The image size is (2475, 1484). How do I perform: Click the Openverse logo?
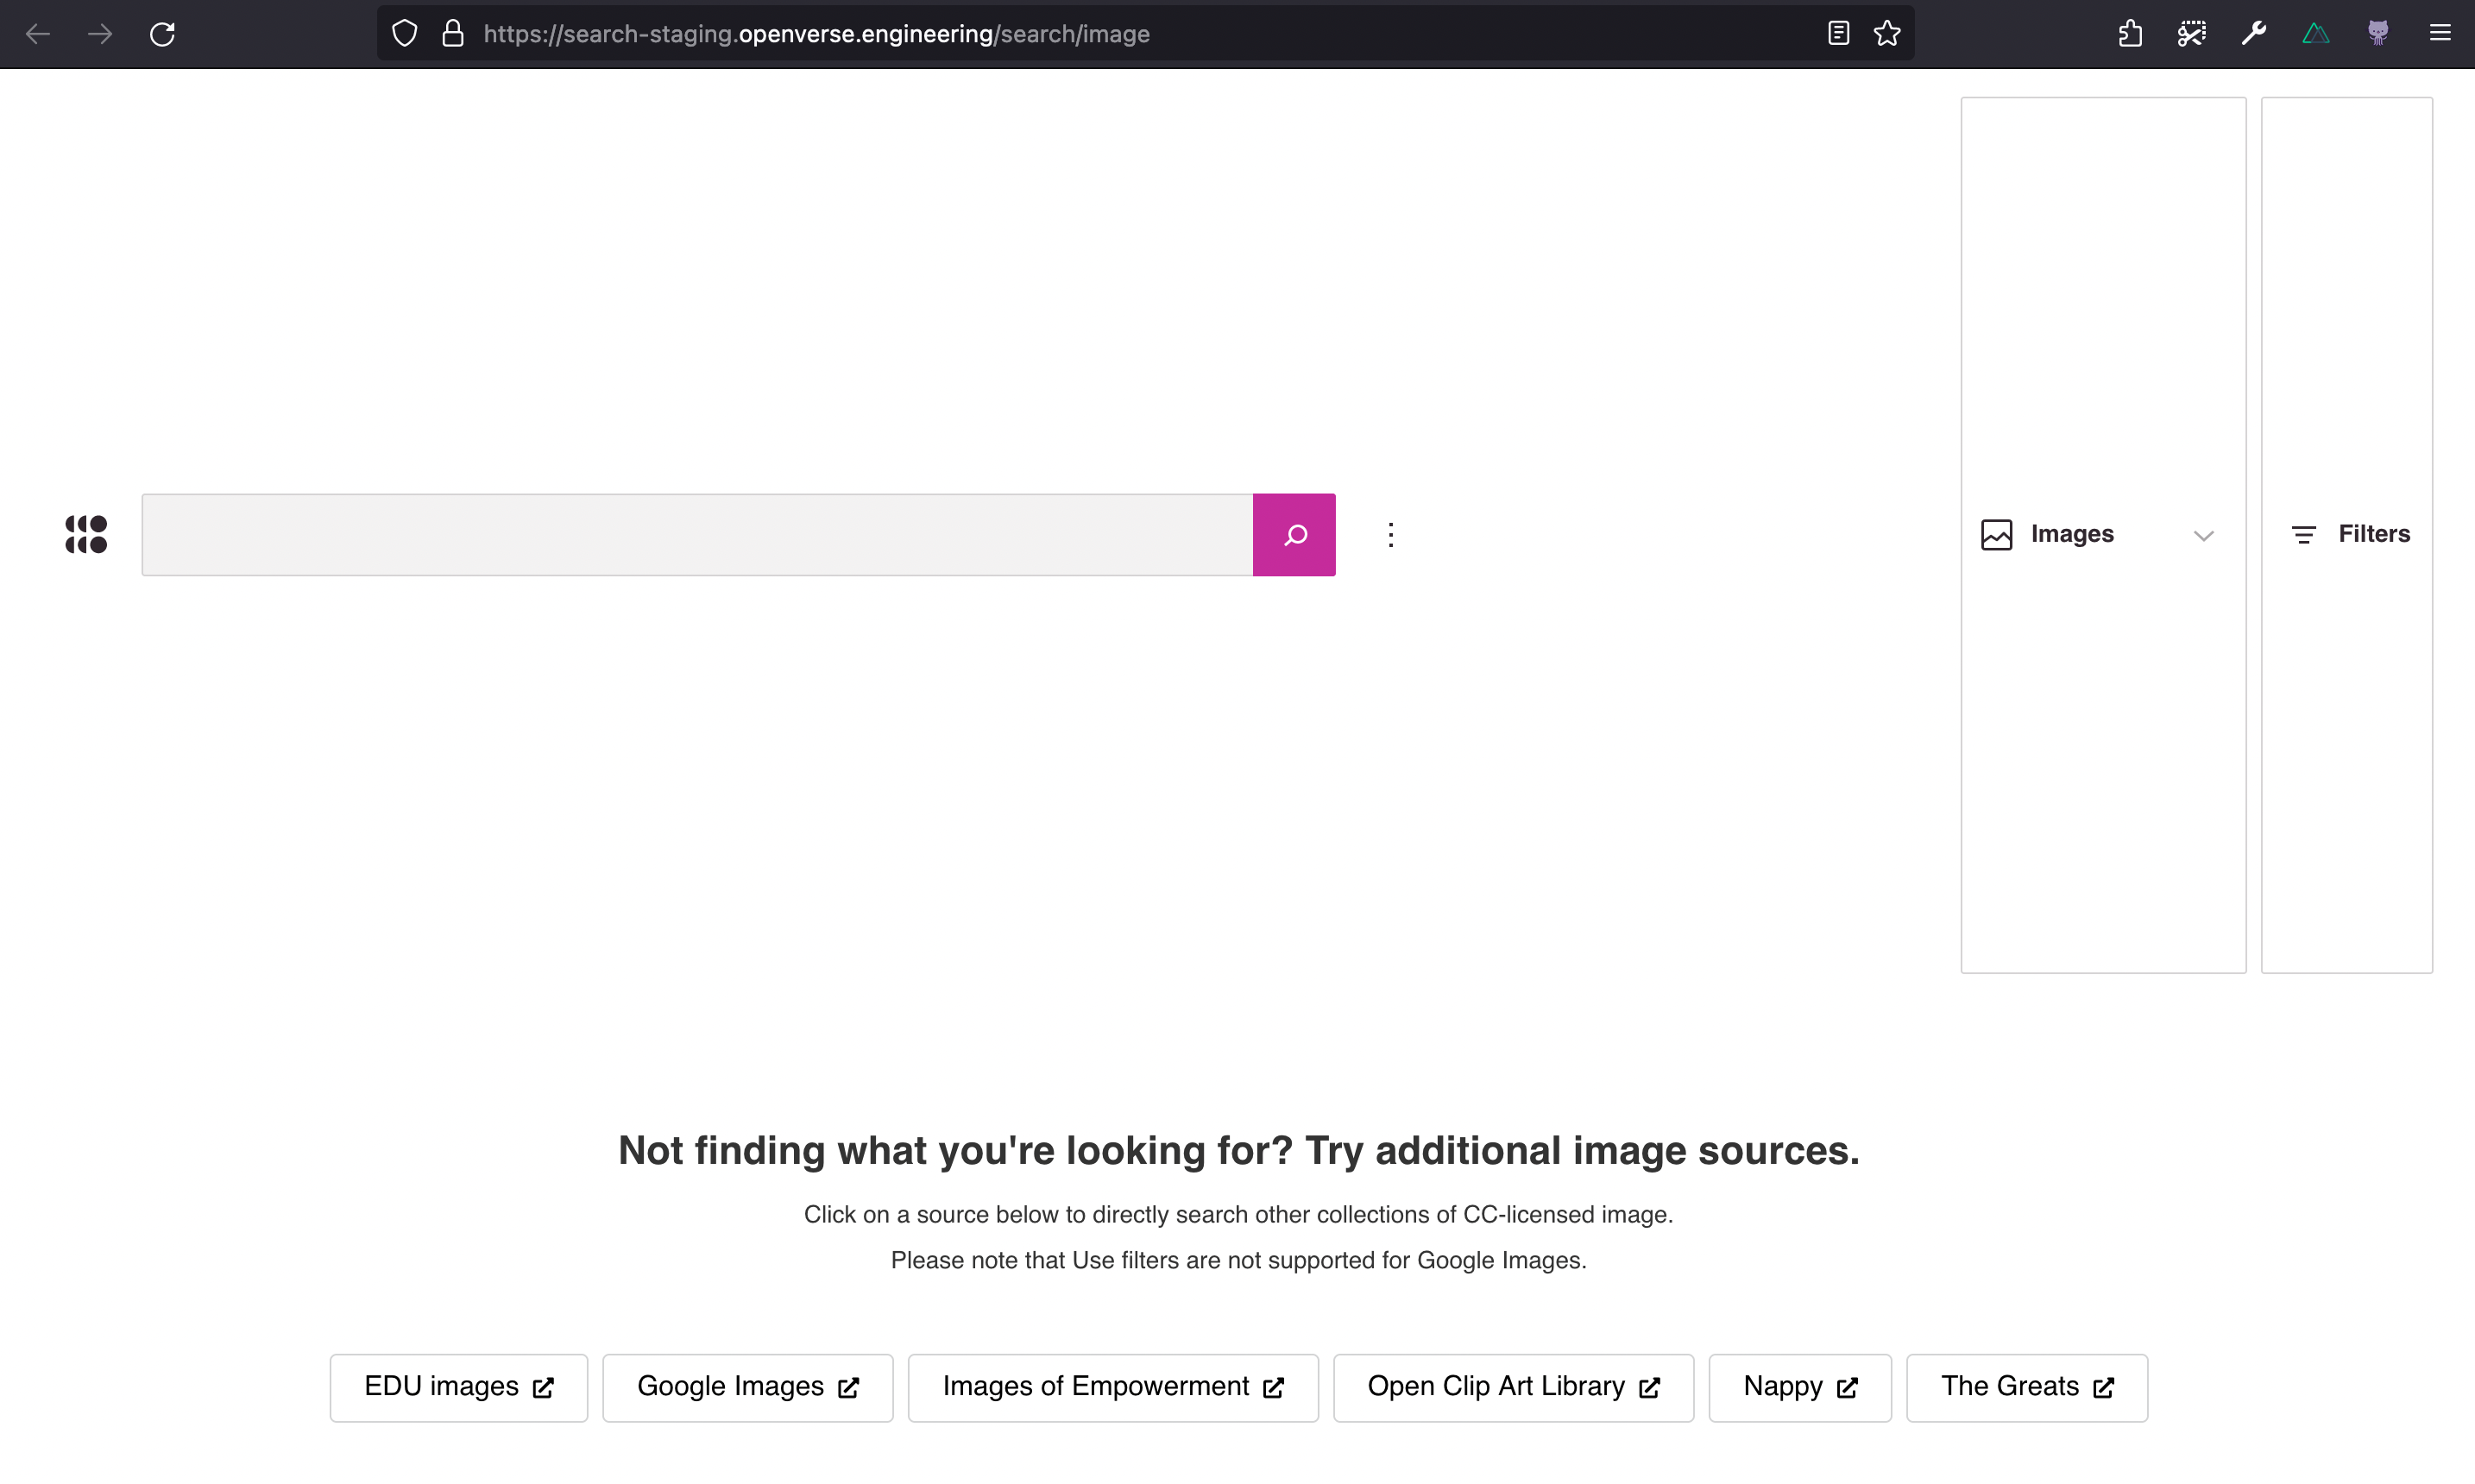click(86, 534)
